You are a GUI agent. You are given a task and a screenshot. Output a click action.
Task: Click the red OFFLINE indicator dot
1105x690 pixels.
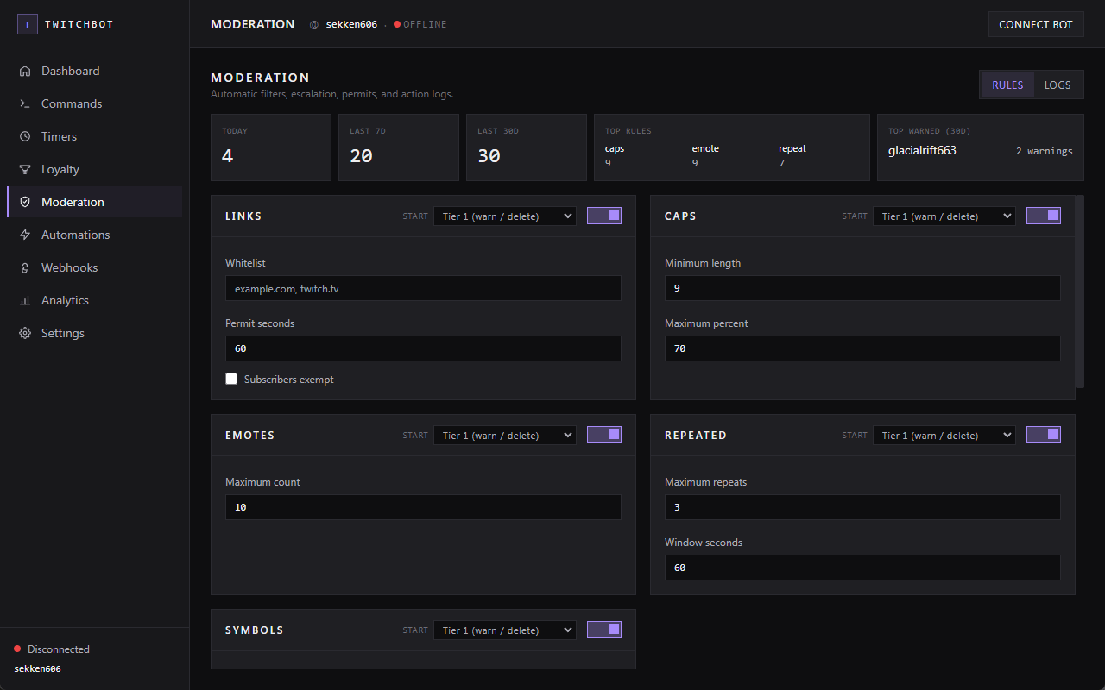(397, 24)
